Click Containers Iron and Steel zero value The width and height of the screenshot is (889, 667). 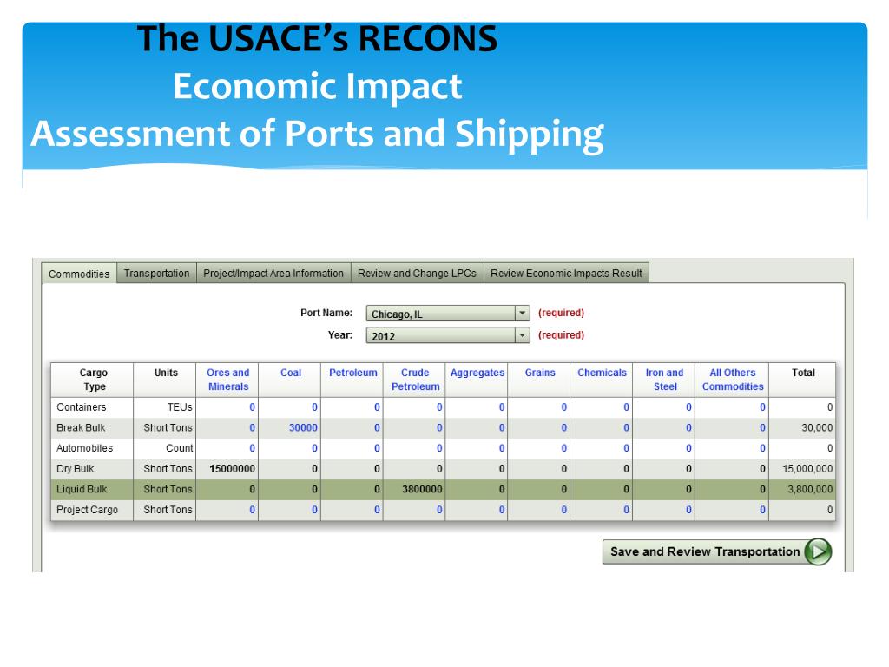coord(688,407)
